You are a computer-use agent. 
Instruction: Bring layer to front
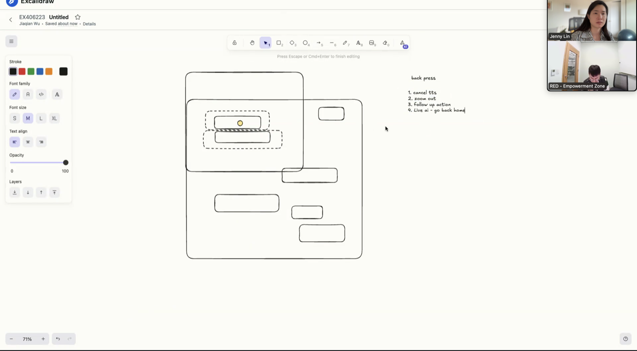(x=55, y=193)
